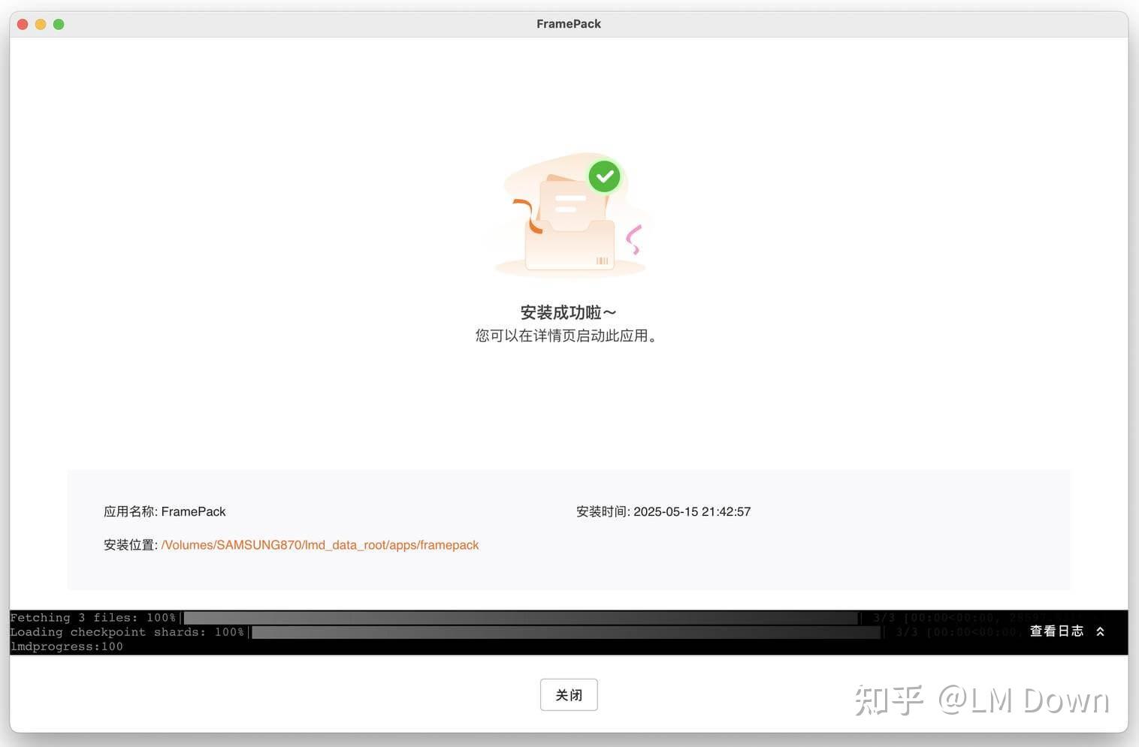Click the Loading checkpoint shards progress bar

click(x=563, y=632)
